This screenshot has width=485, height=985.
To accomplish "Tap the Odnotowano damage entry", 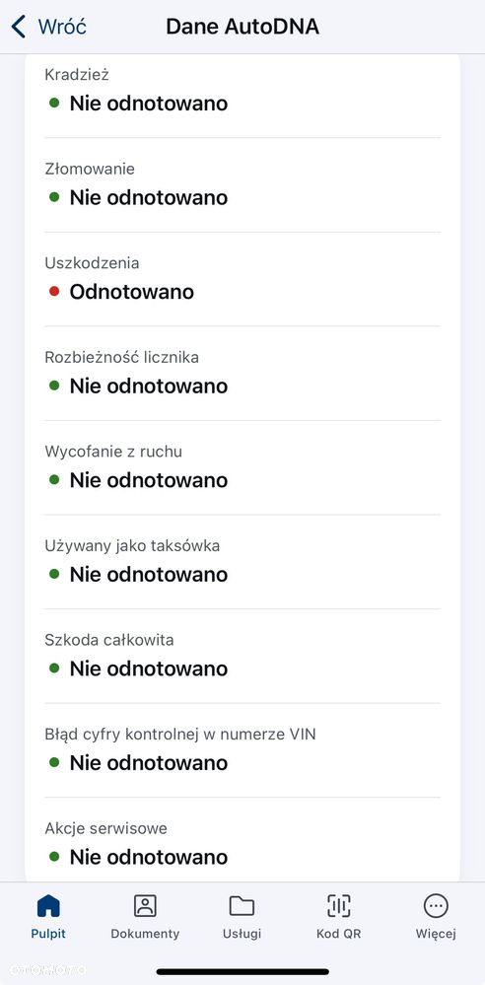I will pyautogui.click(x=132, y=292).
